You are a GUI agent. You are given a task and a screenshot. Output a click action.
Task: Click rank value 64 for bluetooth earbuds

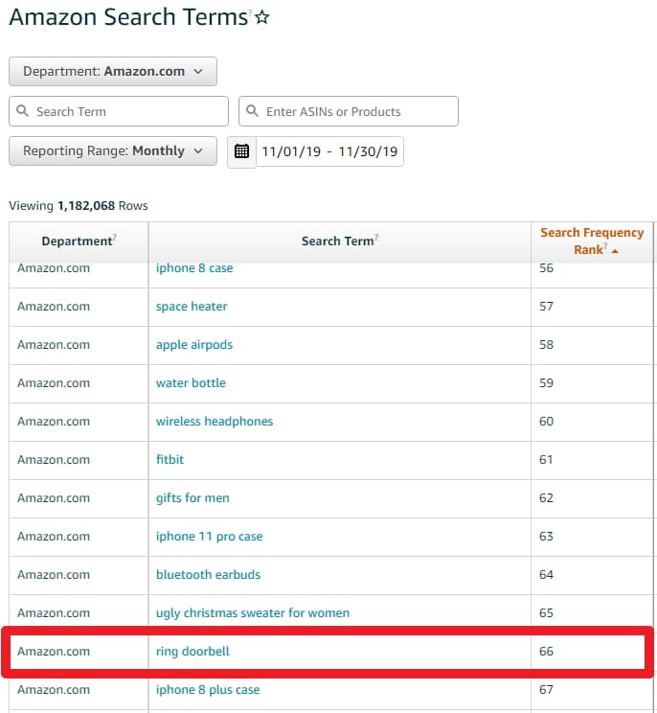click(546, 575)
